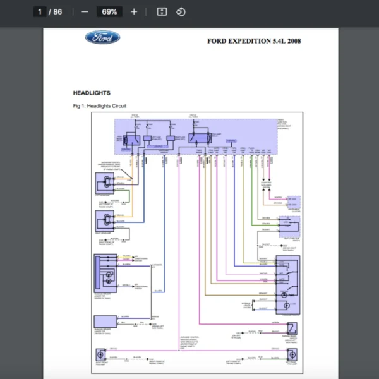
Task: Toggle the fit to page icon
Action: [162, 12]
